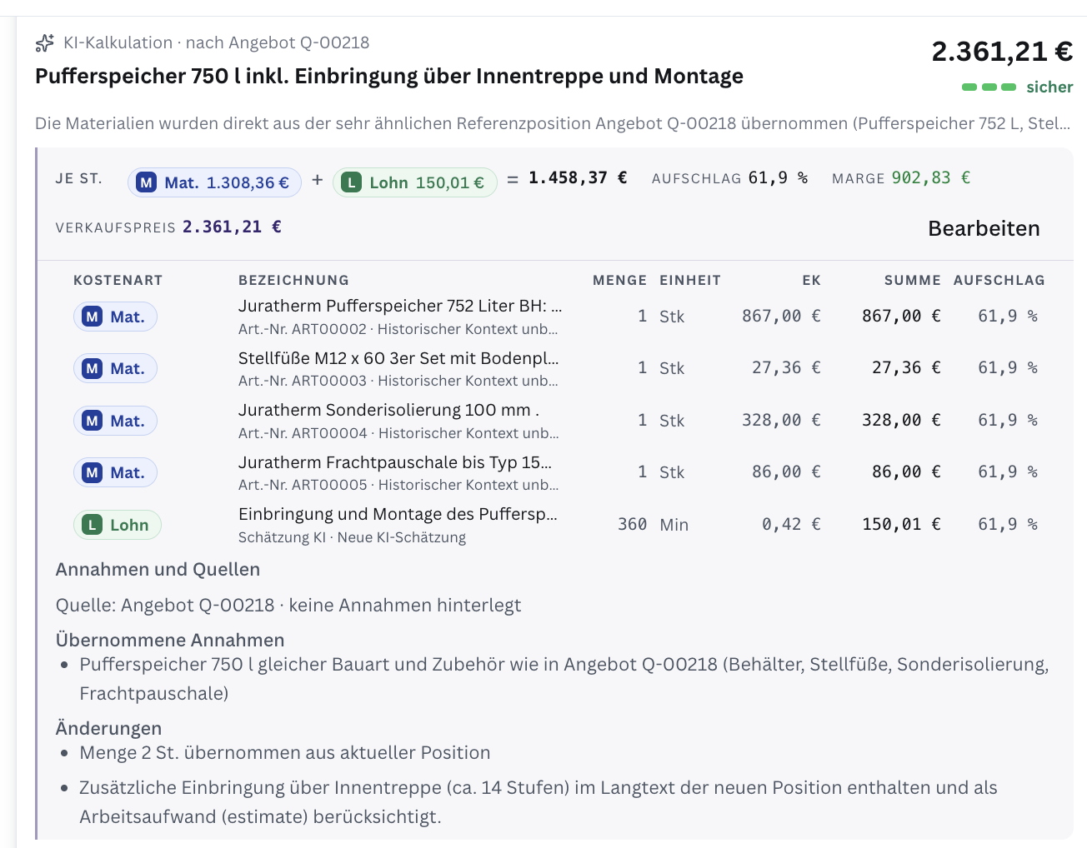Click the MENGE column header
This screenshot has height=848, width=1087.
(619, 281)
